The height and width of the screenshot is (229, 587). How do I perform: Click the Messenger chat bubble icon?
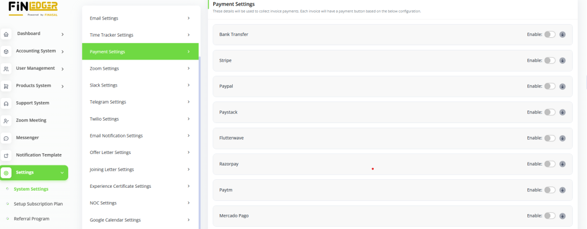[6, 138]
